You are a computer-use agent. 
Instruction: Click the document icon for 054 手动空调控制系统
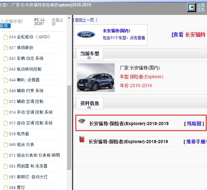(x=6, y=112)
